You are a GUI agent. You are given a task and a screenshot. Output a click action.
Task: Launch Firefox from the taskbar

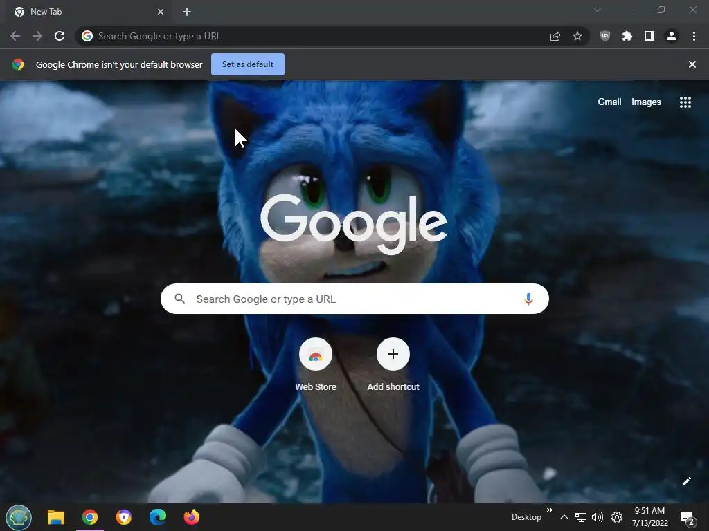point(192,517)
